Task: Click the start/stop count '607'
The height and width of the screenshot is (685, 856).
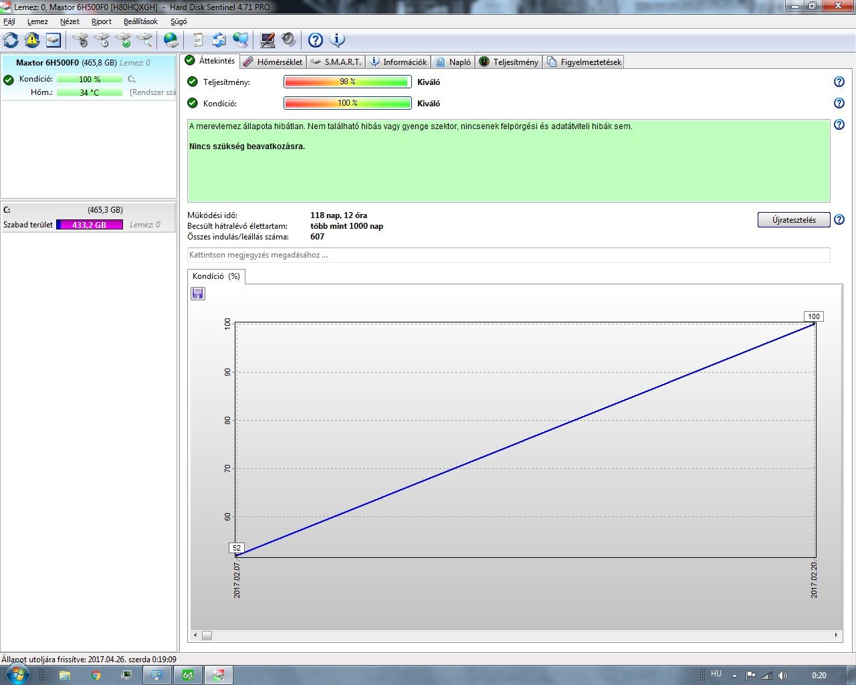Action: [317, 237]
